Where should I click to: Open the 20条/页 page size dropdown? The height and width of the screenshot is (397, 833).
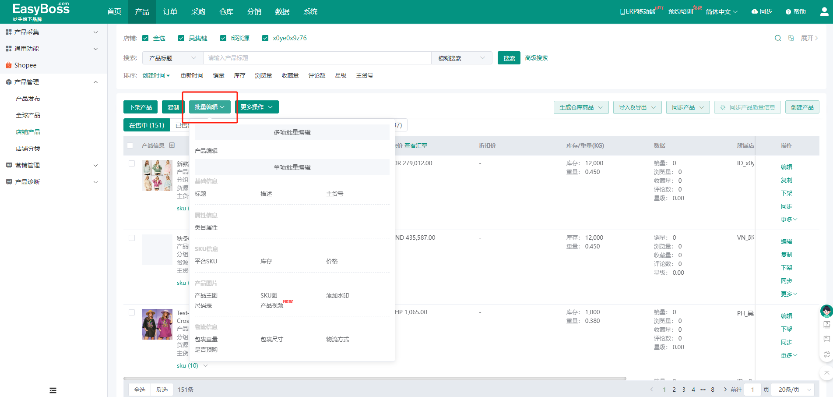[793, 390]
